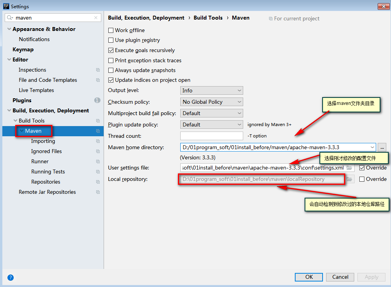Screen dimensions: 391x287
Task: Select Inspections under Editor
Action: click(x=32, y=70)
